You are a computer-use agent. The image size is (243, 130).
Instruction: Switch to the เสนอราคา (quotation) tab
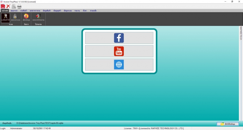tap(14, 11)
